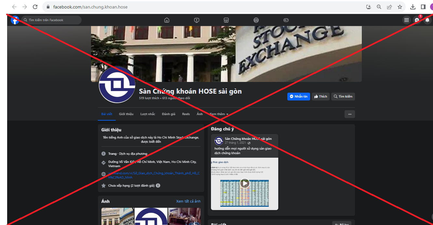Open the Groups icon in the navigation bar
This screenshot has width=433, height=225.
[256, 20]
